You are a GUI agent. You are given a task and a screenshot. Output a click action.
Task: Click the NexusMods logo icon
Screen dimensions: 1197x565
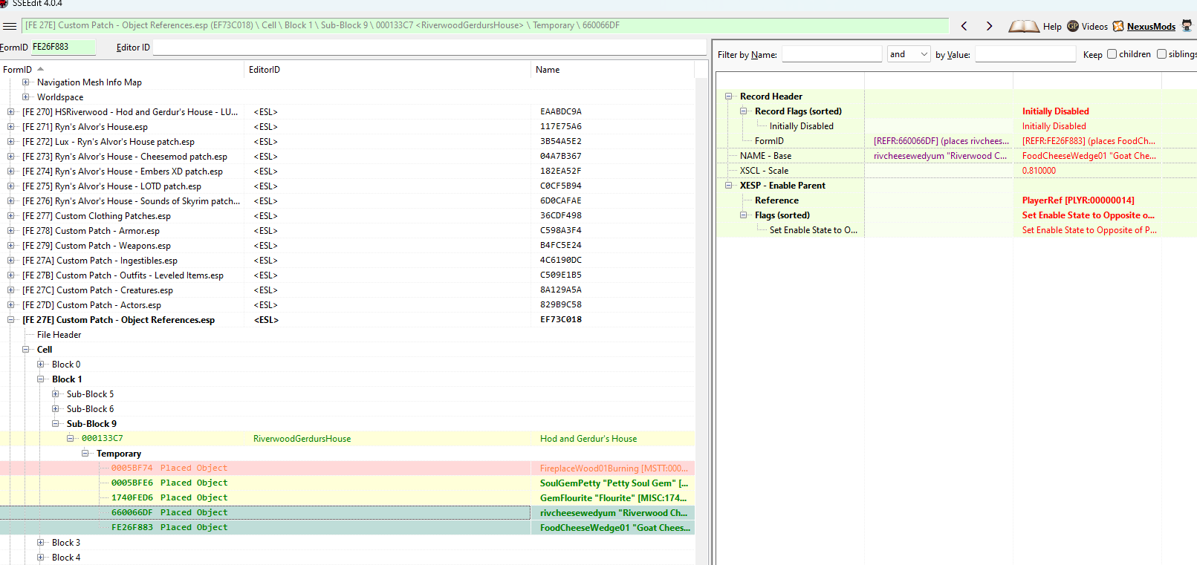click(x=1118, y=26)
